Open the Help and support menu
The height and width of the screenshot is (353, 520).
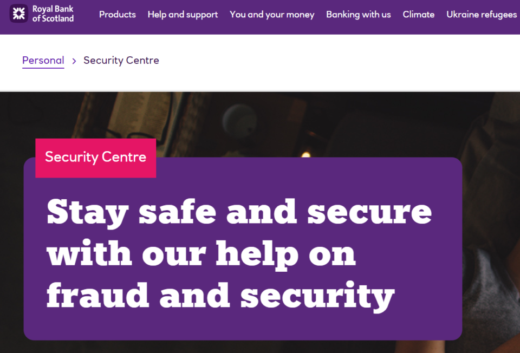[x=183, y=15]
